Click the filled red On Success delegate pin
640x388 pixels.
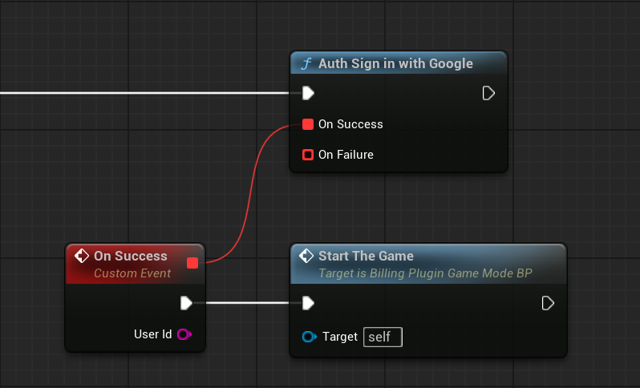coord(308,124)
